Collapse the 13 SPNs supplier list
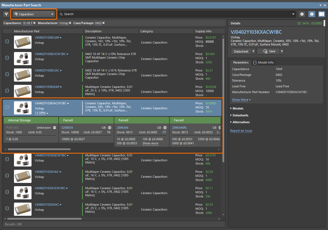This screenshot has width=328, height=230. (x=41, y=113)
